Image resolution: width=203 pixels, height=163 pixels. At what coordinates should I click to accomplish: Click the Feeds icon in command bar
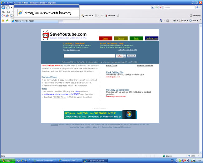[x=167, y=21]
